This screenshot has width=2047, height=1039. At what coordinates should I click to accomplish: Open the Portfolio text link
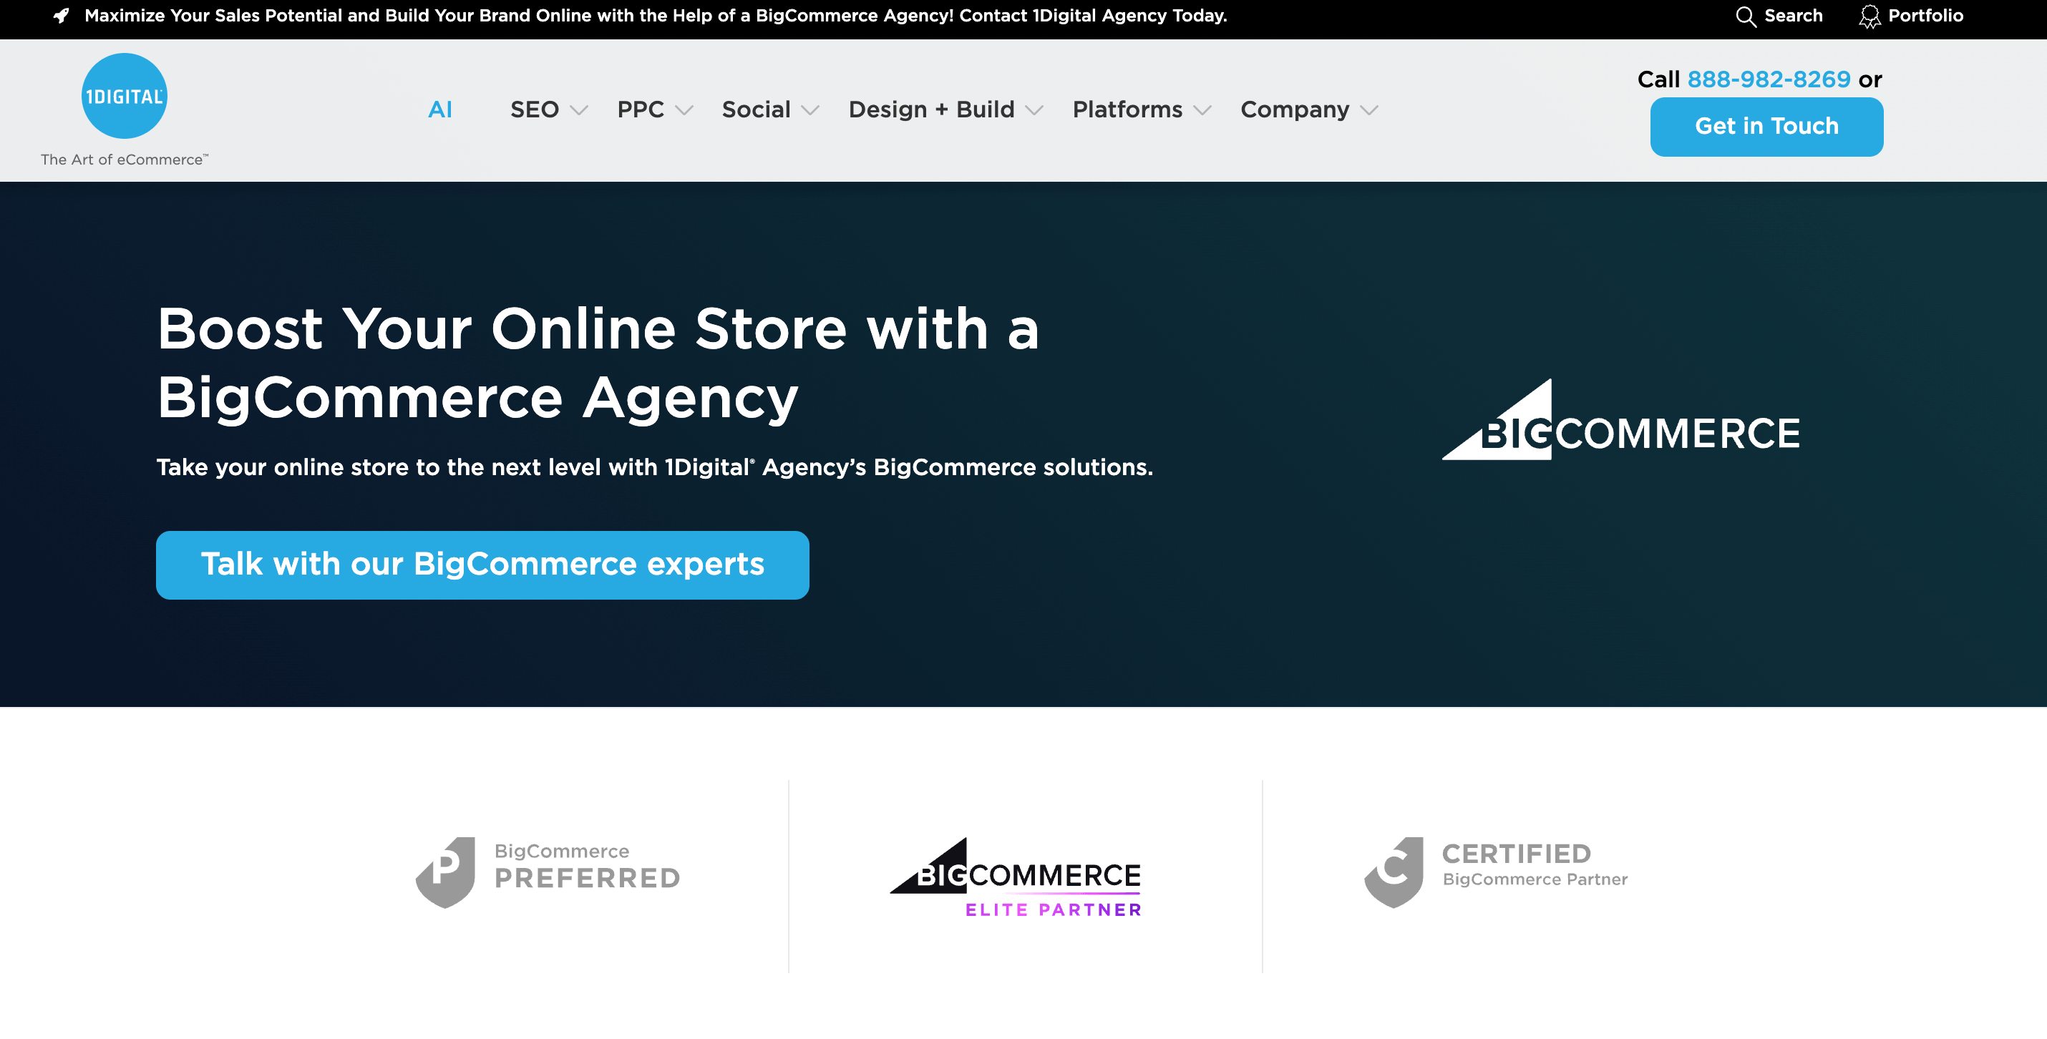(x=1925, y=16)
